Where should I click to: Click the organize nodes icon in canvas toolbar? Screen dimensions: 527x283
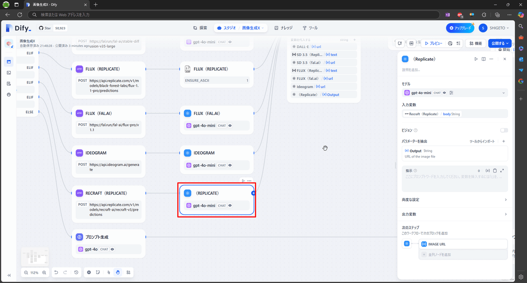[x=128, y=272]
